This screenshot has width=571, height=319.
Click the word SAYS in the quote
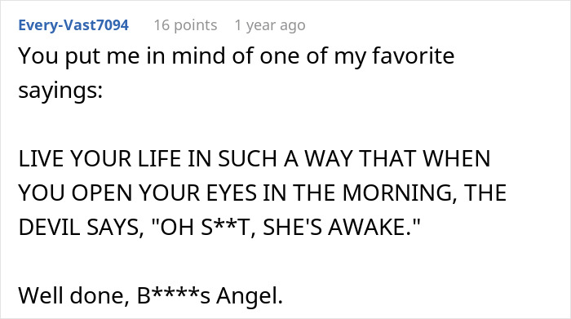tap(115, 228)
